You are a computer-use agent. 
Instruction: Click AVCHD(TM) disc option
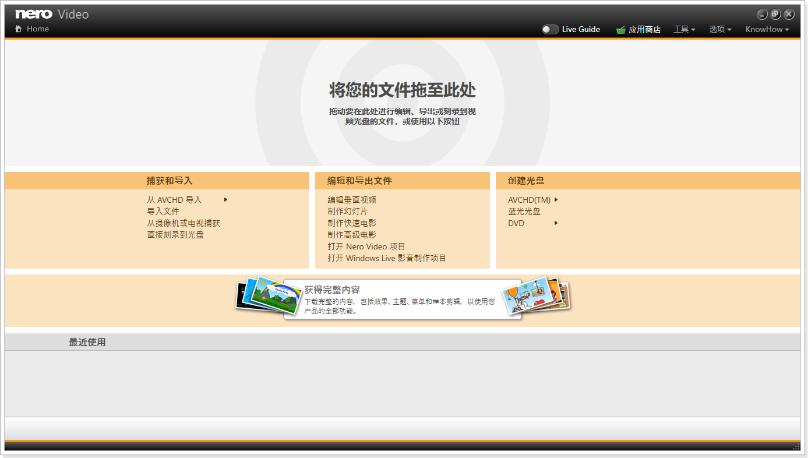point(529,200)
